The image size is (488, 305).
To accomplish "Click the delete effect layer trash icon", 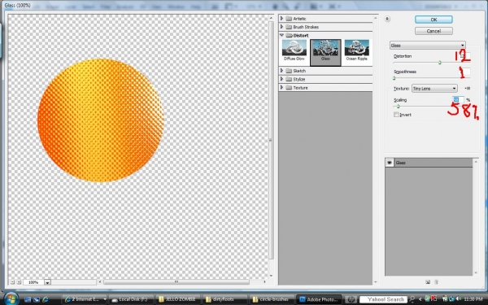I will pos(436,282).
